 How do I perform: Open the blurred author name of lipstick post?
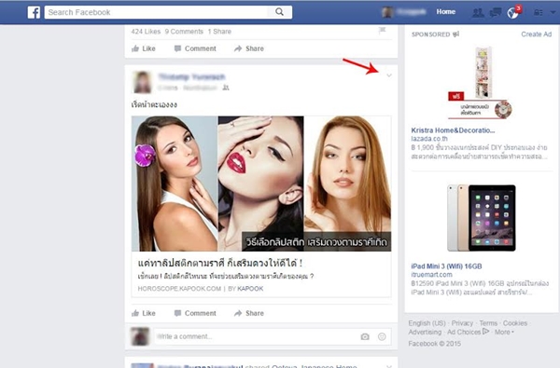pos(191,76)
